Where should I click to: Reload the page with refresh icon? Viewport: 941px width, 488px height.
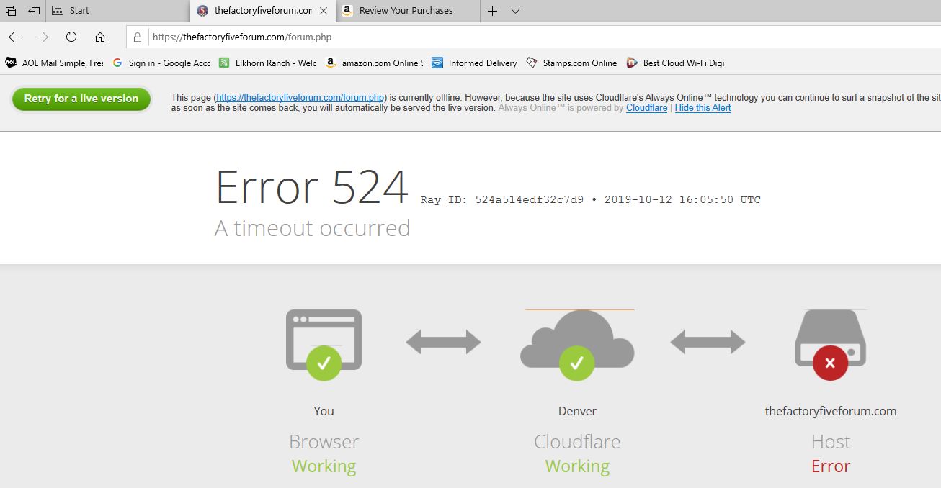(71, 37)
